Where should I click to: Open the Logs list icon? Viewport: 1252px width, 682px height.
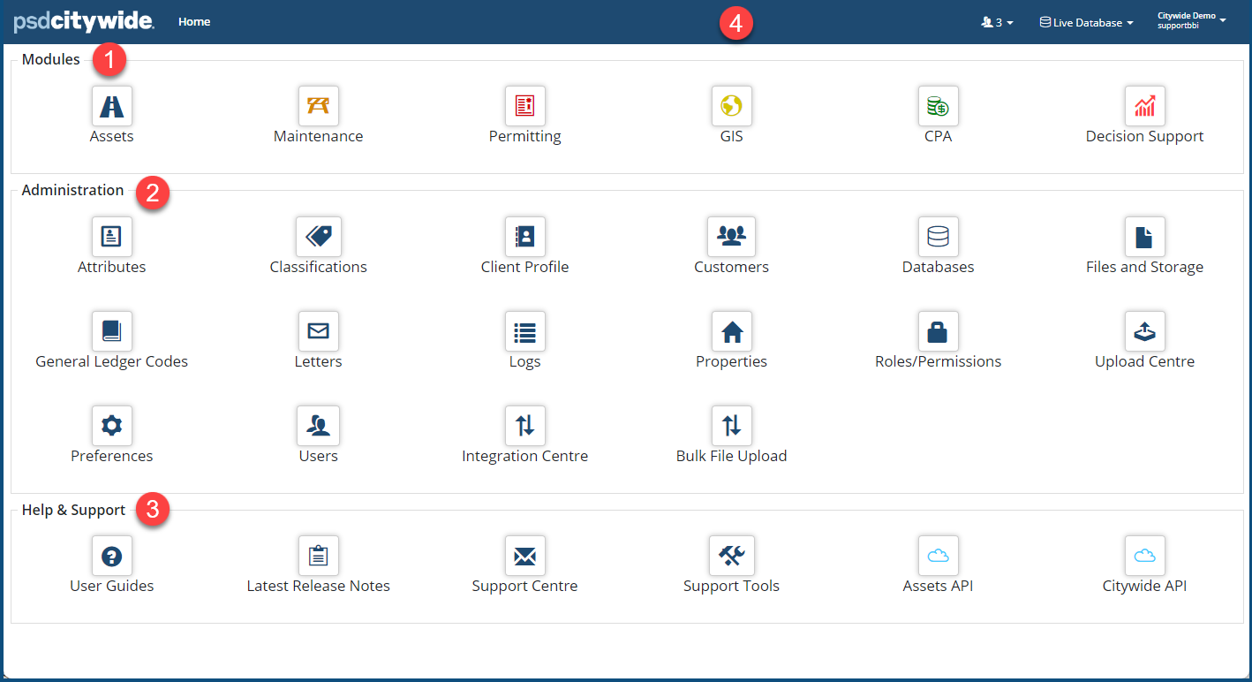525,330
